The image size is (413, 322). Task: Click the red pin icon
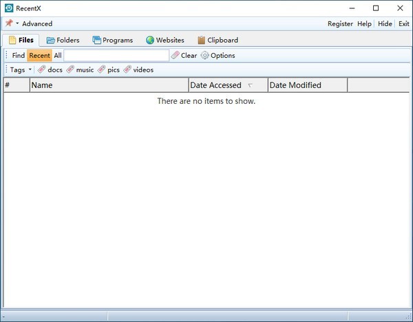click(x=9, y=23)
